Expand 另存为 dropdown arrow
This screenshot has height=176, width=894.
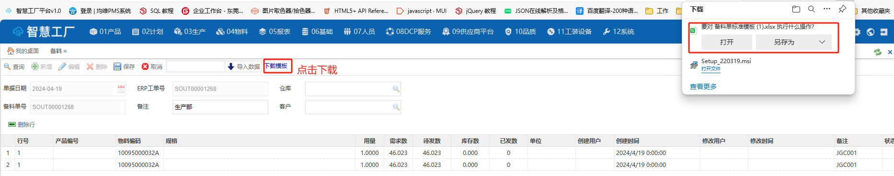tap(822, 42)
